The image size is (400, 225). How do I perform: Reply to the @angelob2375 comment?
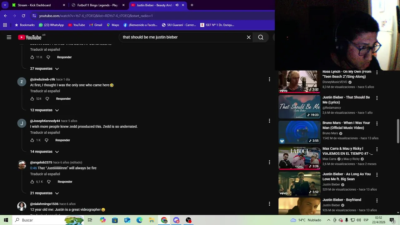click(x=65, y=182)
